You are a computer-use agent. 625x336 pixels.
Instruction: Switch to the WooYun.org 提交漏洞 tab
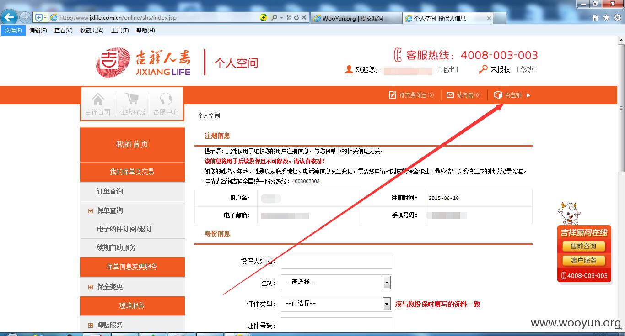click(x=357, y=18)
